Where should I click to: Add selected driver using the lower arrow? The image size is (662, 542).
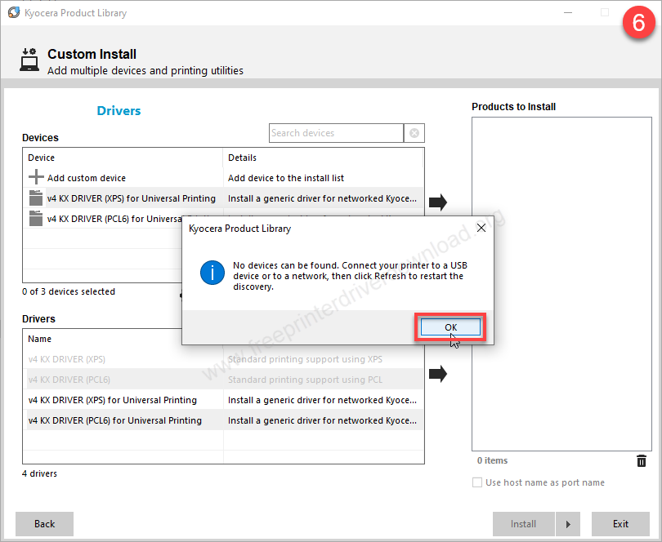pos(438,374)
